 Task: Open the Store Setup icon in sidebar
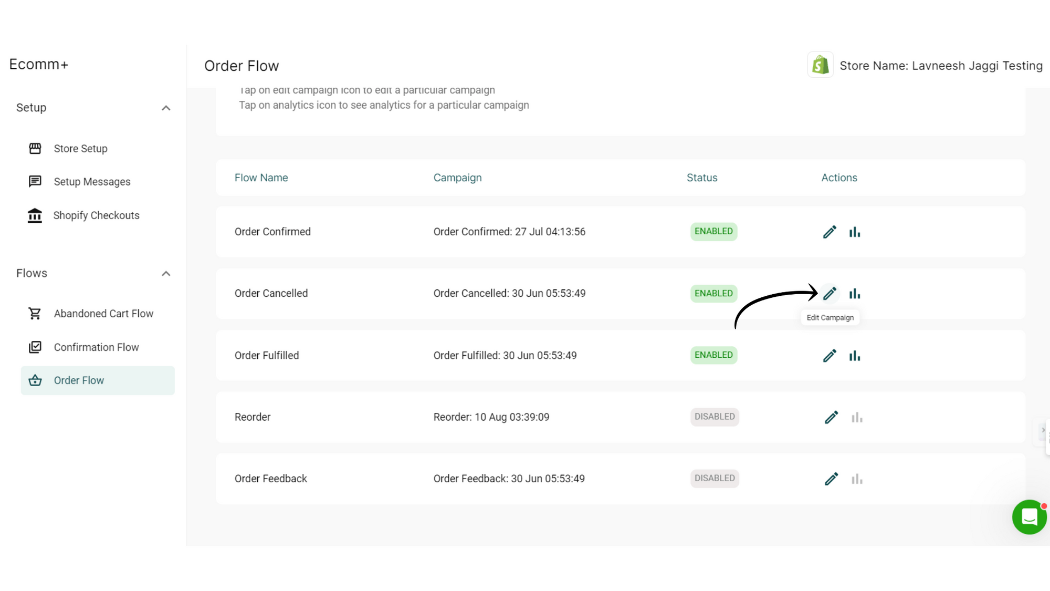point(35,148)
